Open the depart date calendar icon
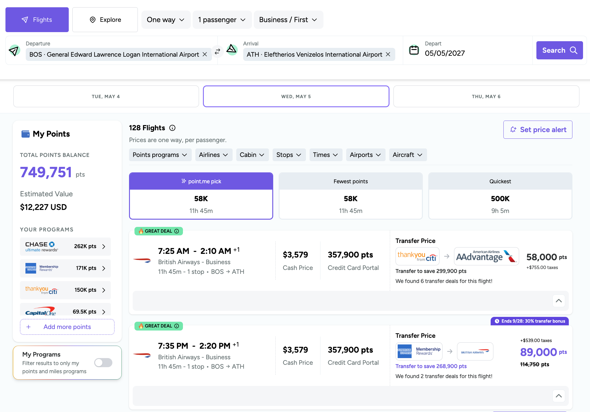 pyautogui.click(x=414, y=50)
